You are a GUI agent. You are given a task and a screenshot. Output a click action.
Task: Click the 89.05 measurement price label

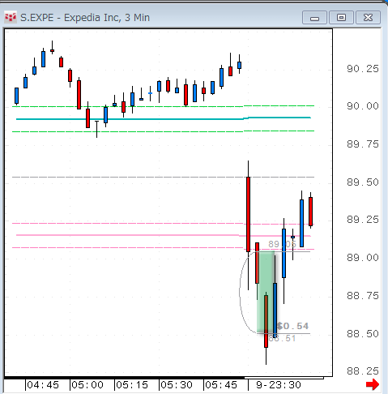pos(282,244)
